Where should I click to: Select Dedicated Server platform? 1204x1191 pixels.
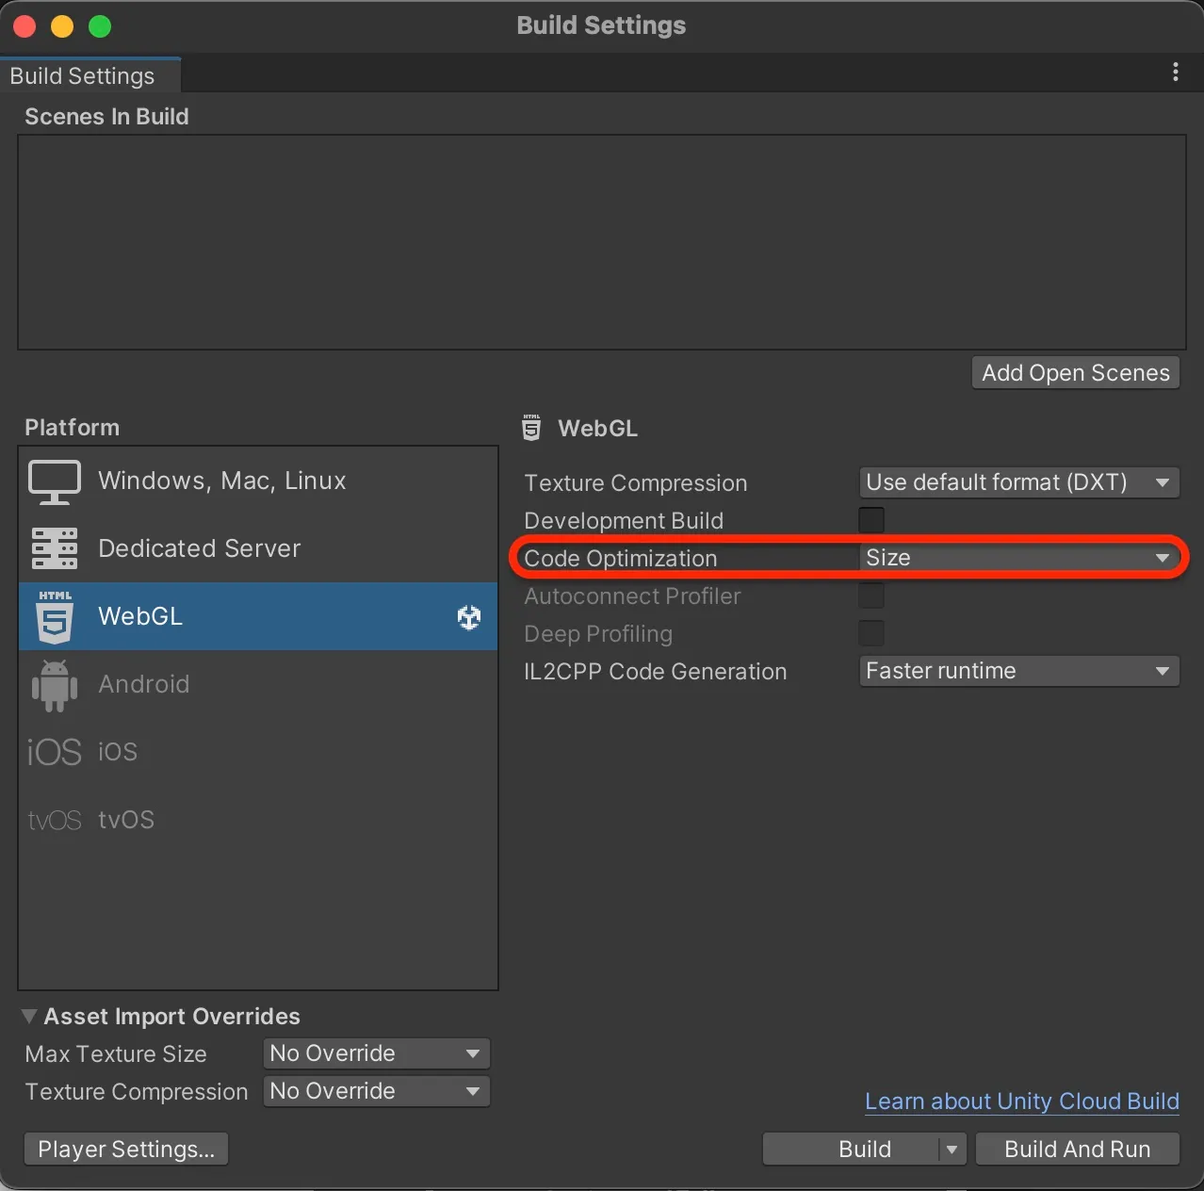(258, 548)
